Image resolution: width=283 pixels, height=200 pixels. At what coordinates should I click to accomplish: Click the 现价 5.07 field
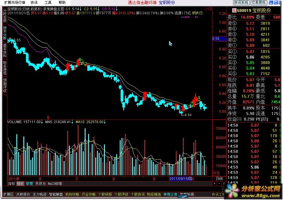point(241,80)
